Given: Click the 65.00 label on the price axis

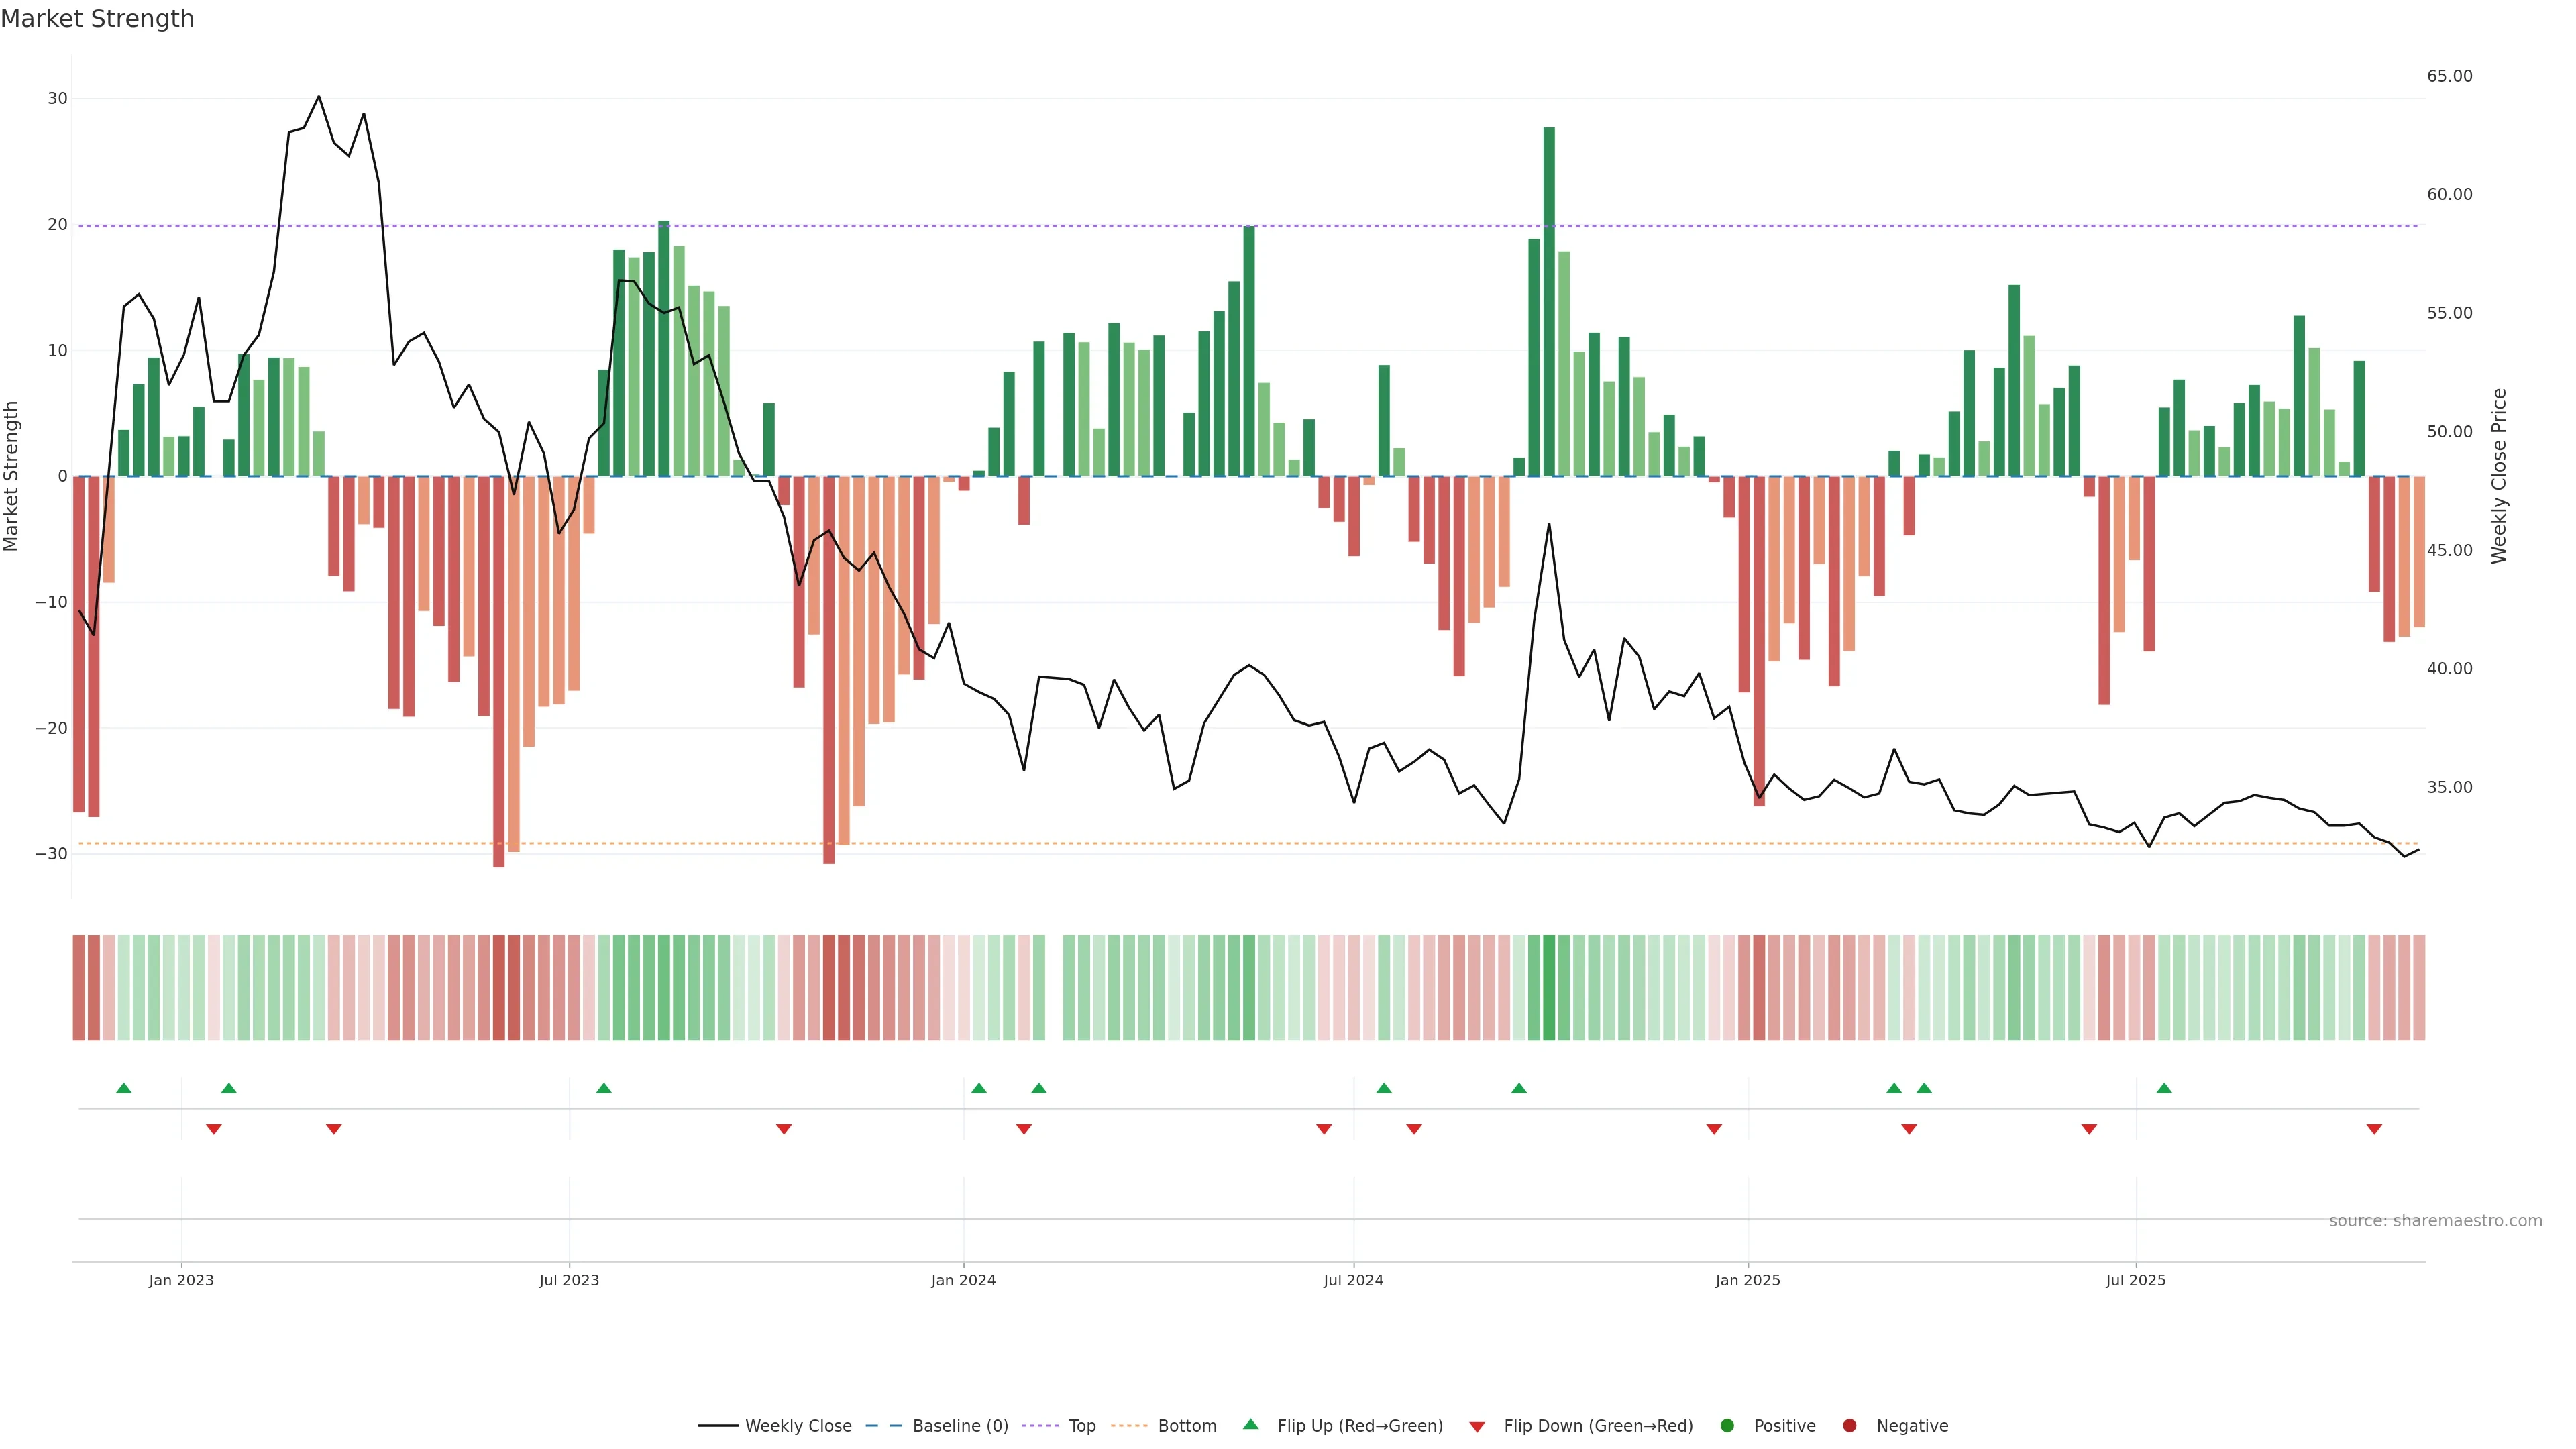Looking at the screenshot, I should click(2449, 76).
